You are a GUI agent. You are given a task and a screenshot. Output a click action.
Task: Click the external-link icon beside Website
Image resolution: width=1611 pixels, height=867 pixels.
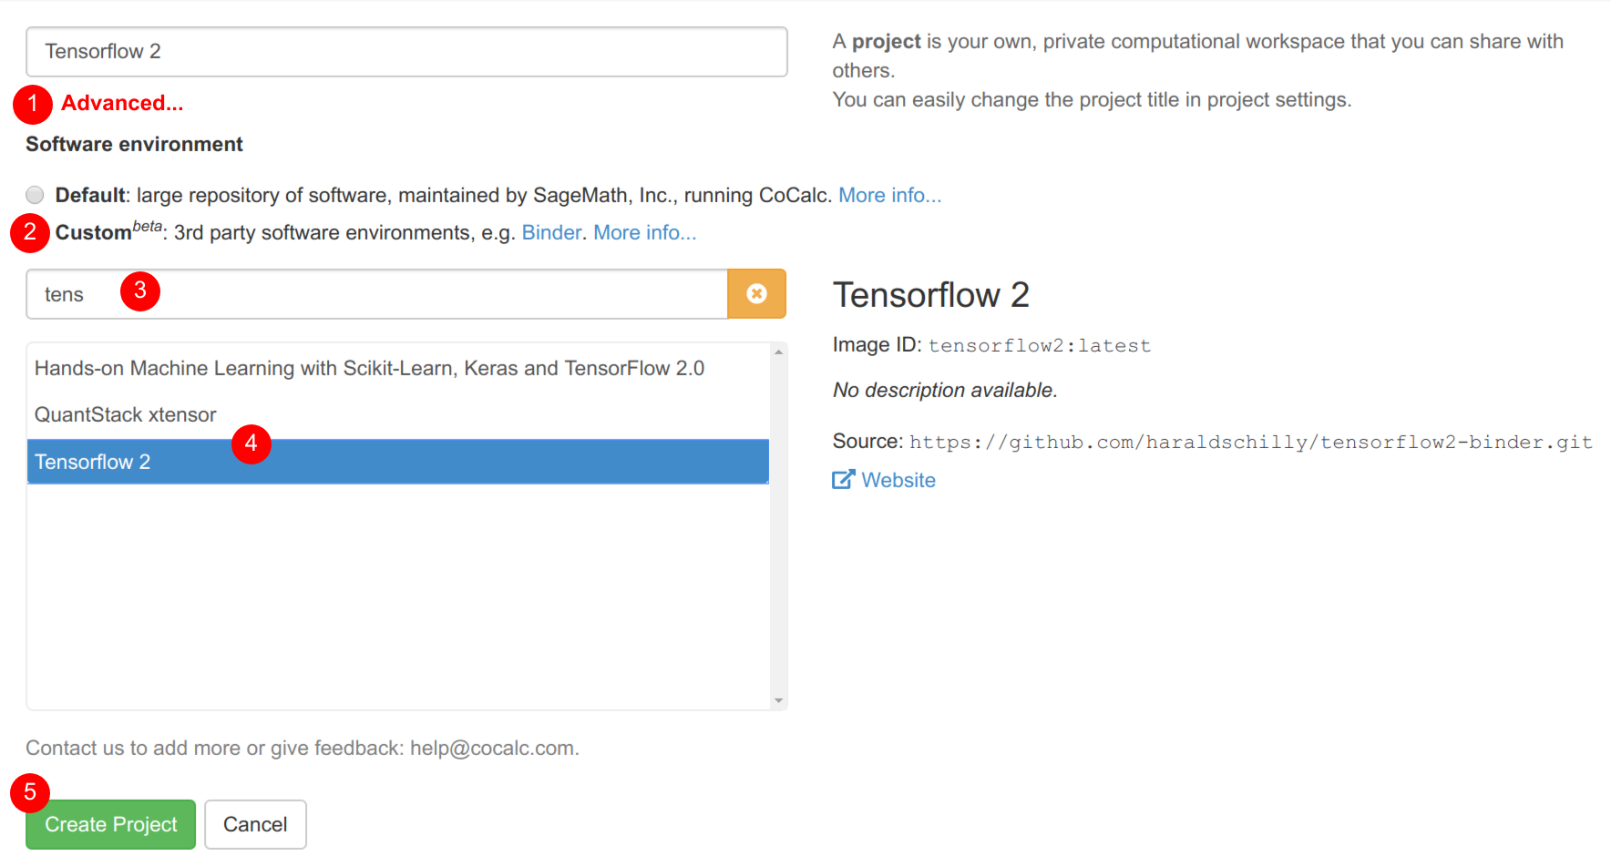tap(843, 480)
